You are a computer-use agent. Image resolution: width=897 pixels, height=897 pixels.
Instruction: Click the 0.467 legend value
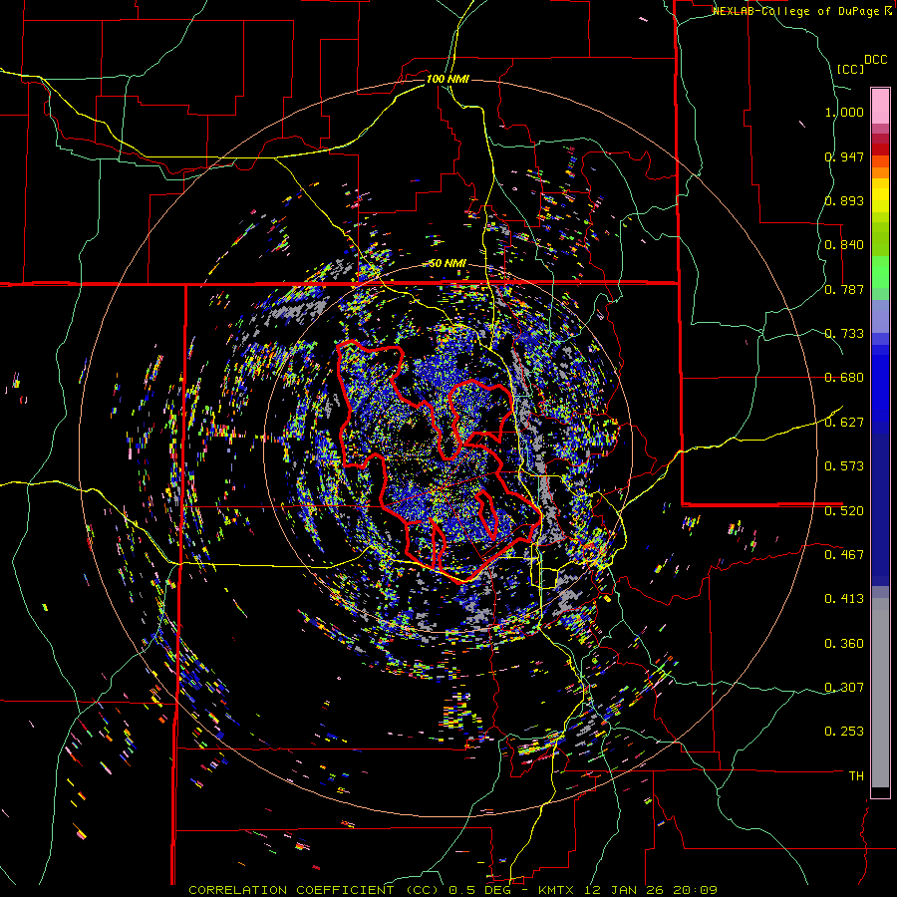click(844, 554)
